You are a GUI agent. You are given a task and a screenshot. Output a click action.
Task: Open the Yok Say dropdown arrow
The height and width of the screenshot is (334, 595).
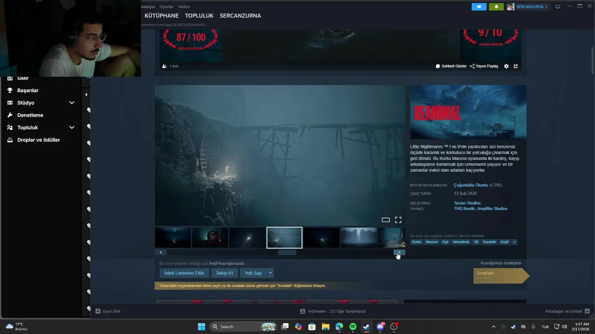(x=270, y=273)
